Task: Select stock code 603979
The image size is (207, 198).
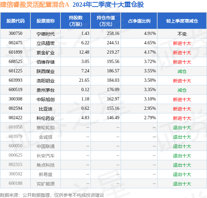Action: (x=16, y=136)
